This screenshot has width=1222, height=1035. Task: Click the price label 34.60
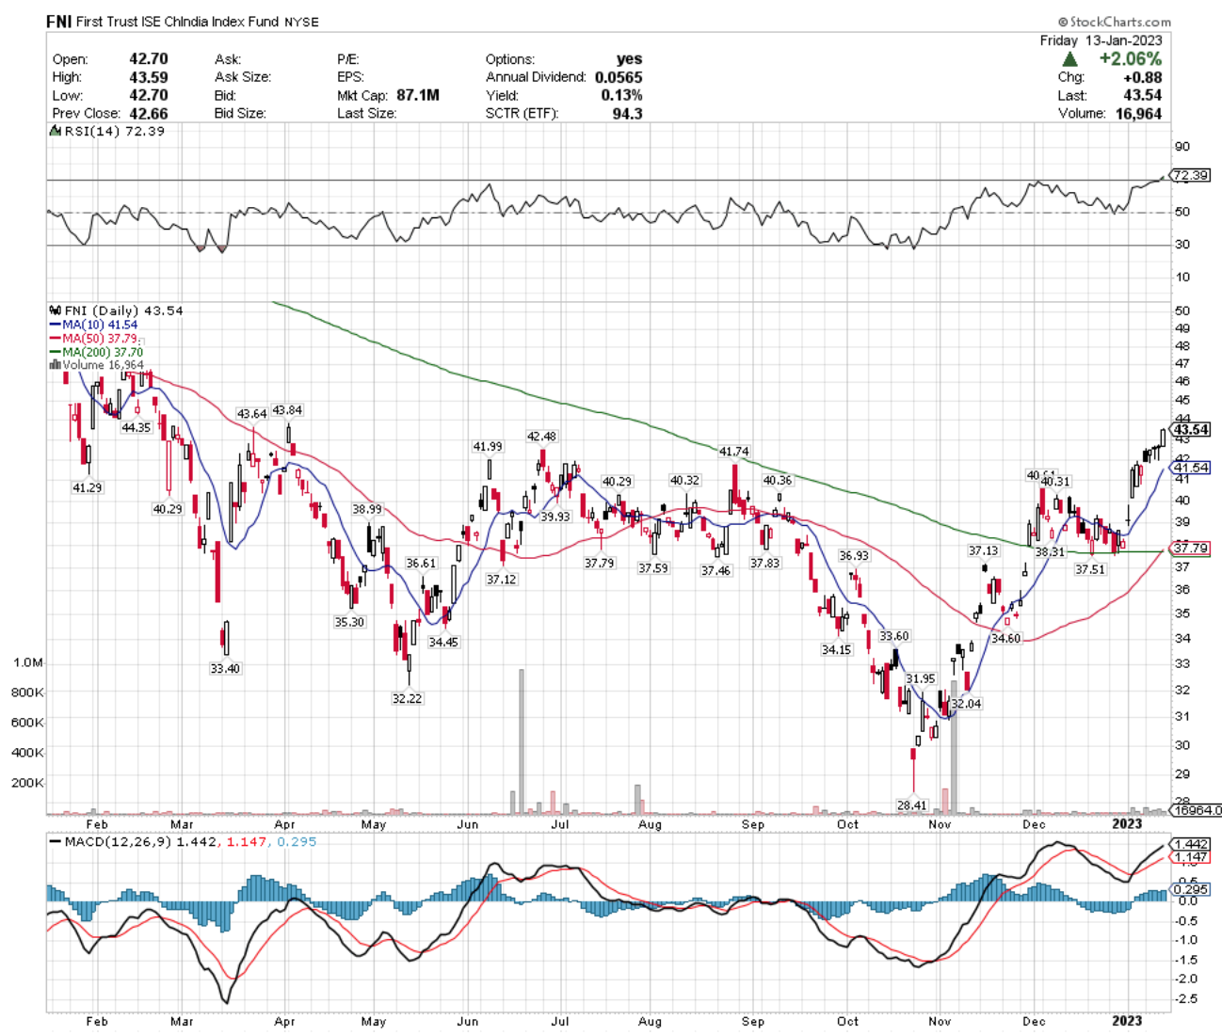[x=1005, y=639]
